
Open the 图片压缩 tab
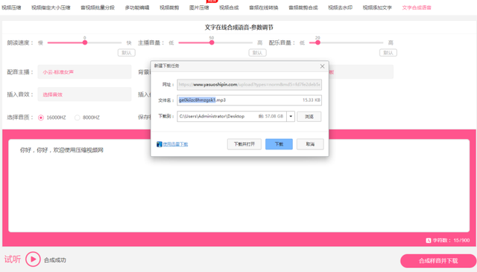(199, 7)
